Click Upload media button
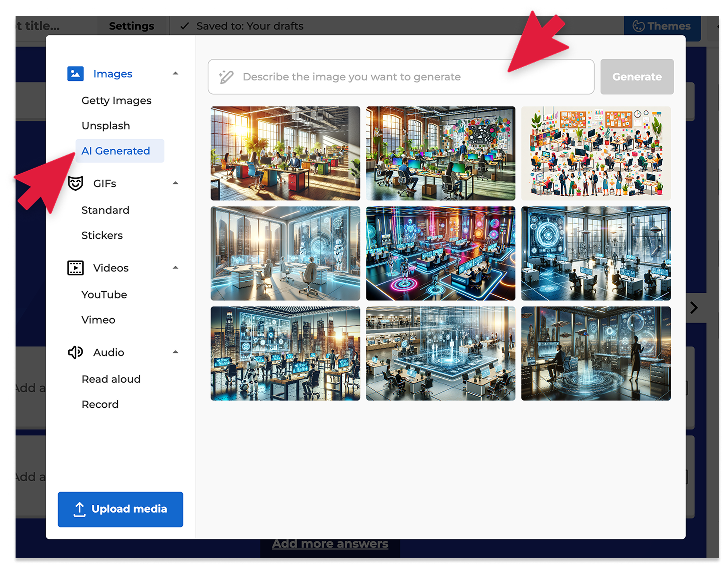This screenshot has height=564, width=722. 120,509
